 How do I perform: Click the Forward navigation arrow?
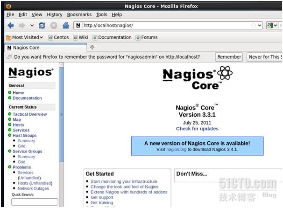(x=22, y=25)
